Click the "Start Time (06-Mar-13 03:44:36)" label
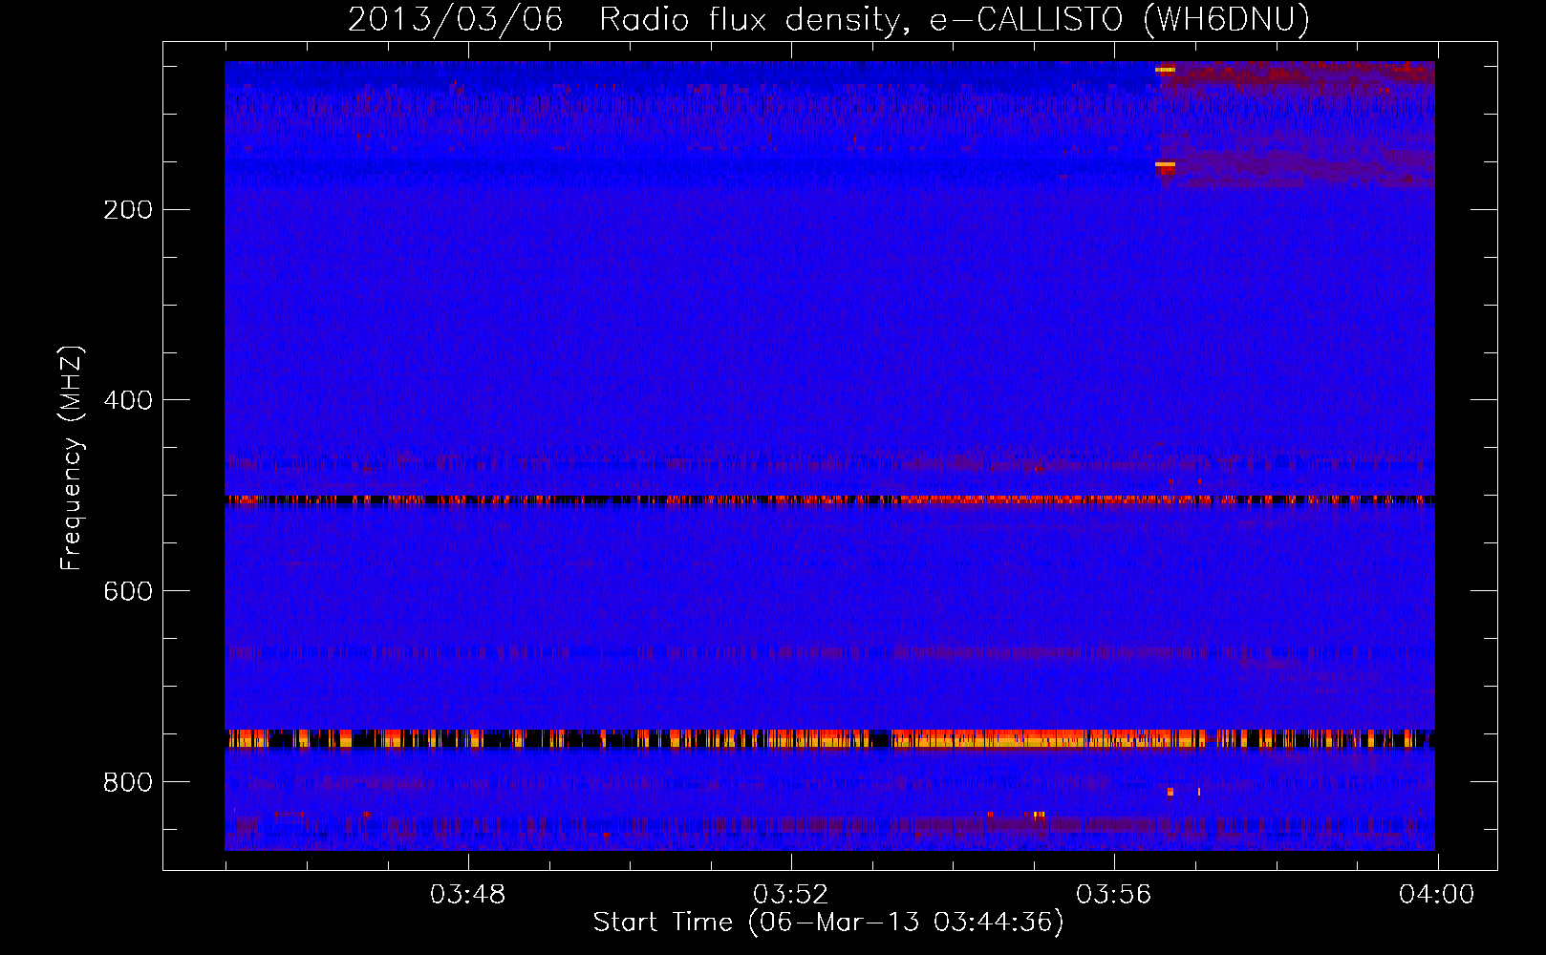The image size is (1546, 955). pos(828,923)
